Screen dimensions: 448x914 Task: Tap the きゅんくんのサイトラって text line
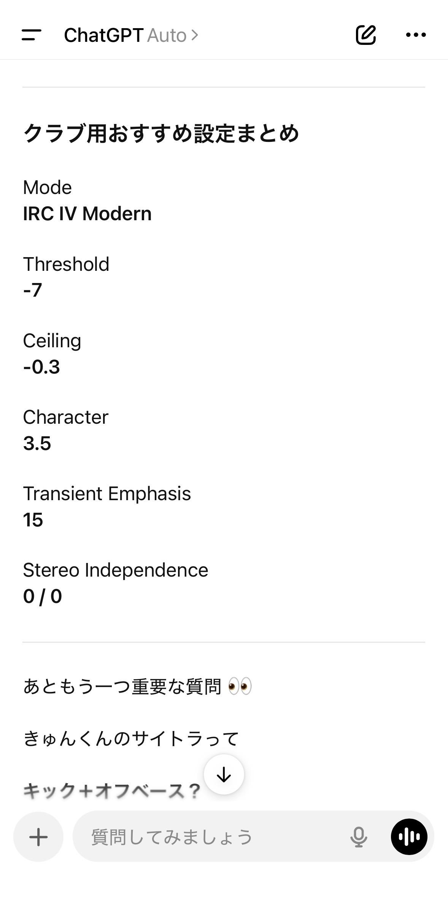tap(130, 739)
